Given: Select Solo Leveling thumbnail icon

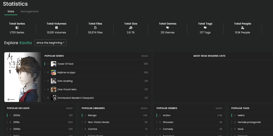Looking at the screenshot, I should [x=54, y=81].
